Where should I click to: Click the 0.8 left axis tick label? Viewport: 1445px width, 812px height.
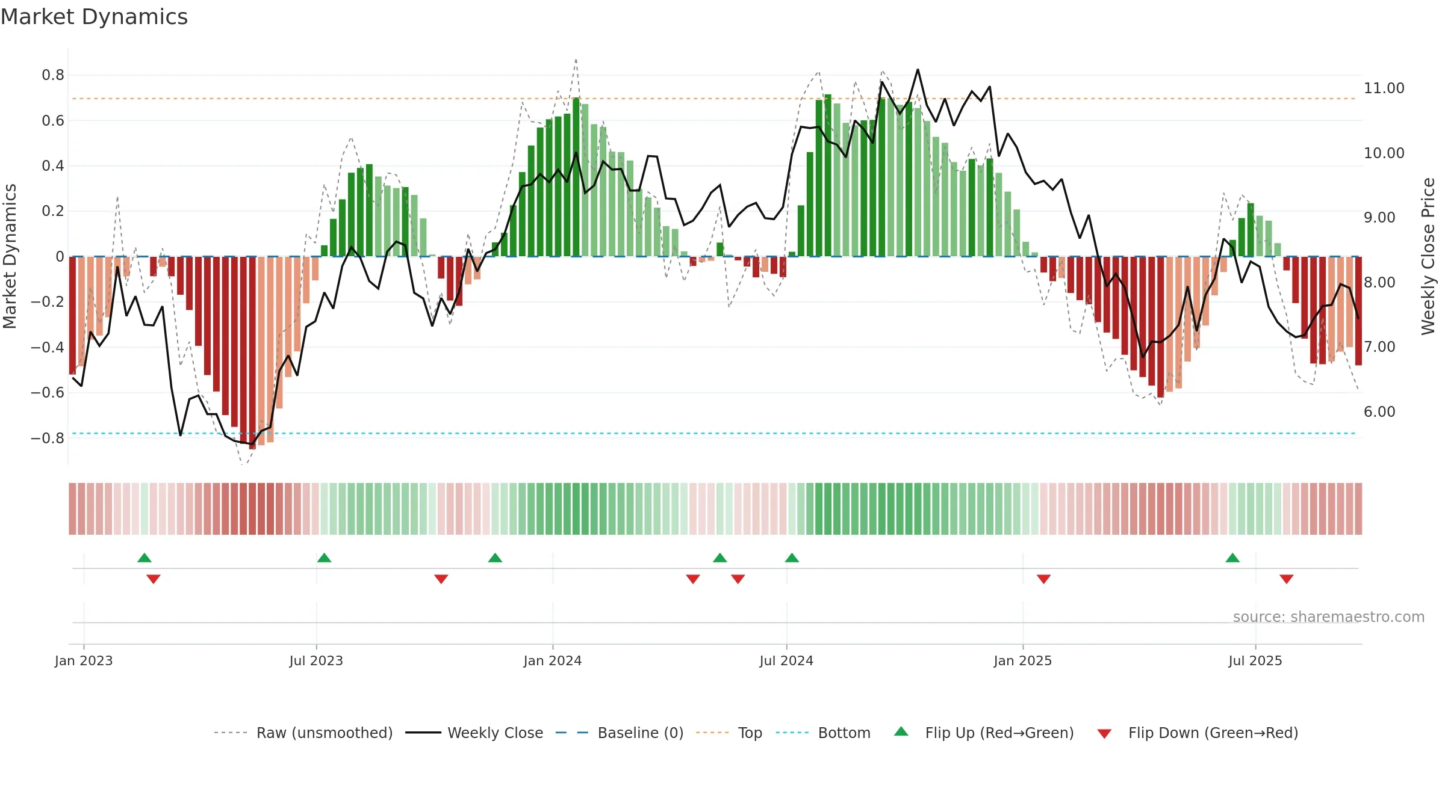pos(53,75)
